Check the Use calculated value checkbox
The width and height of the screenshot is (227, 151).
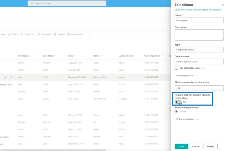tap(176, 68)
